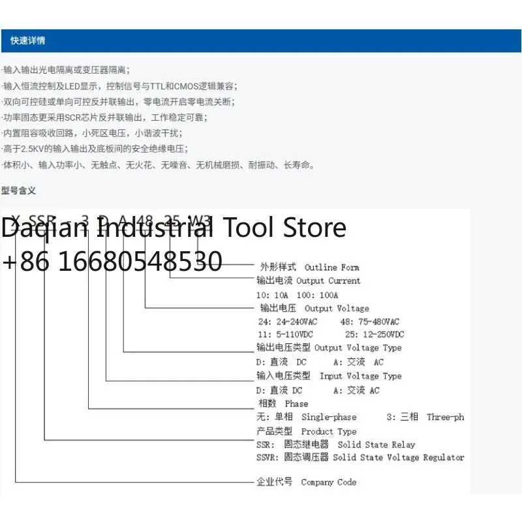Select the line starting '双向可控硅或单向可控反并联输出'
Viewport: 522px width, 522px height.
pos(118,102)
